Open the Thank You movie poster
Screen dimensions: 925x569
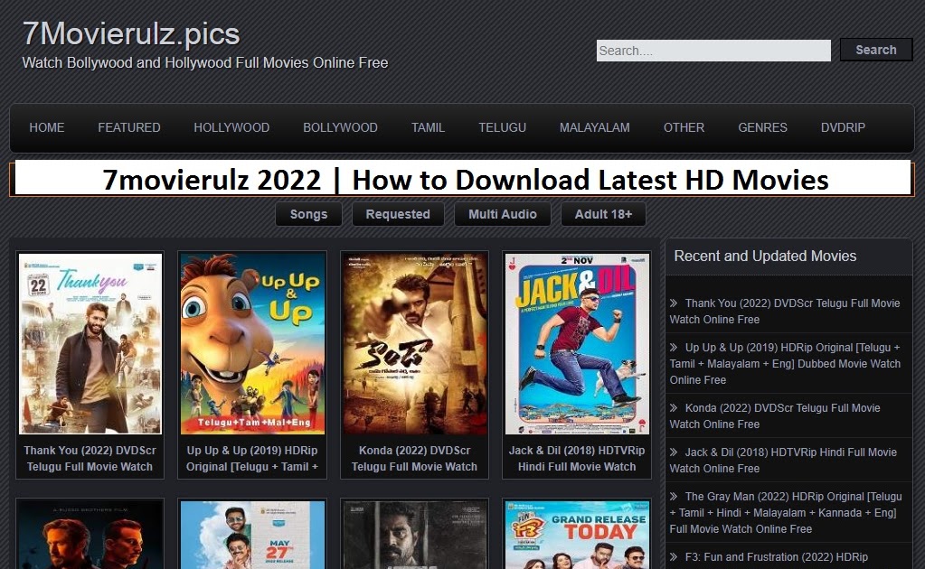click(90, 344)
